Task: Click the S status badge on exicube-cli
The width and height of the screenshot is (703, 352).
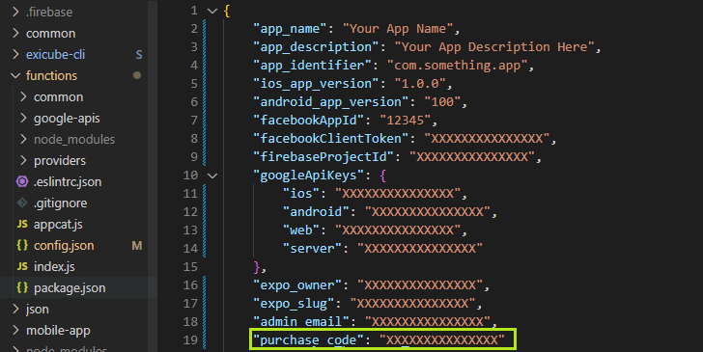Action: click(139, 55)
